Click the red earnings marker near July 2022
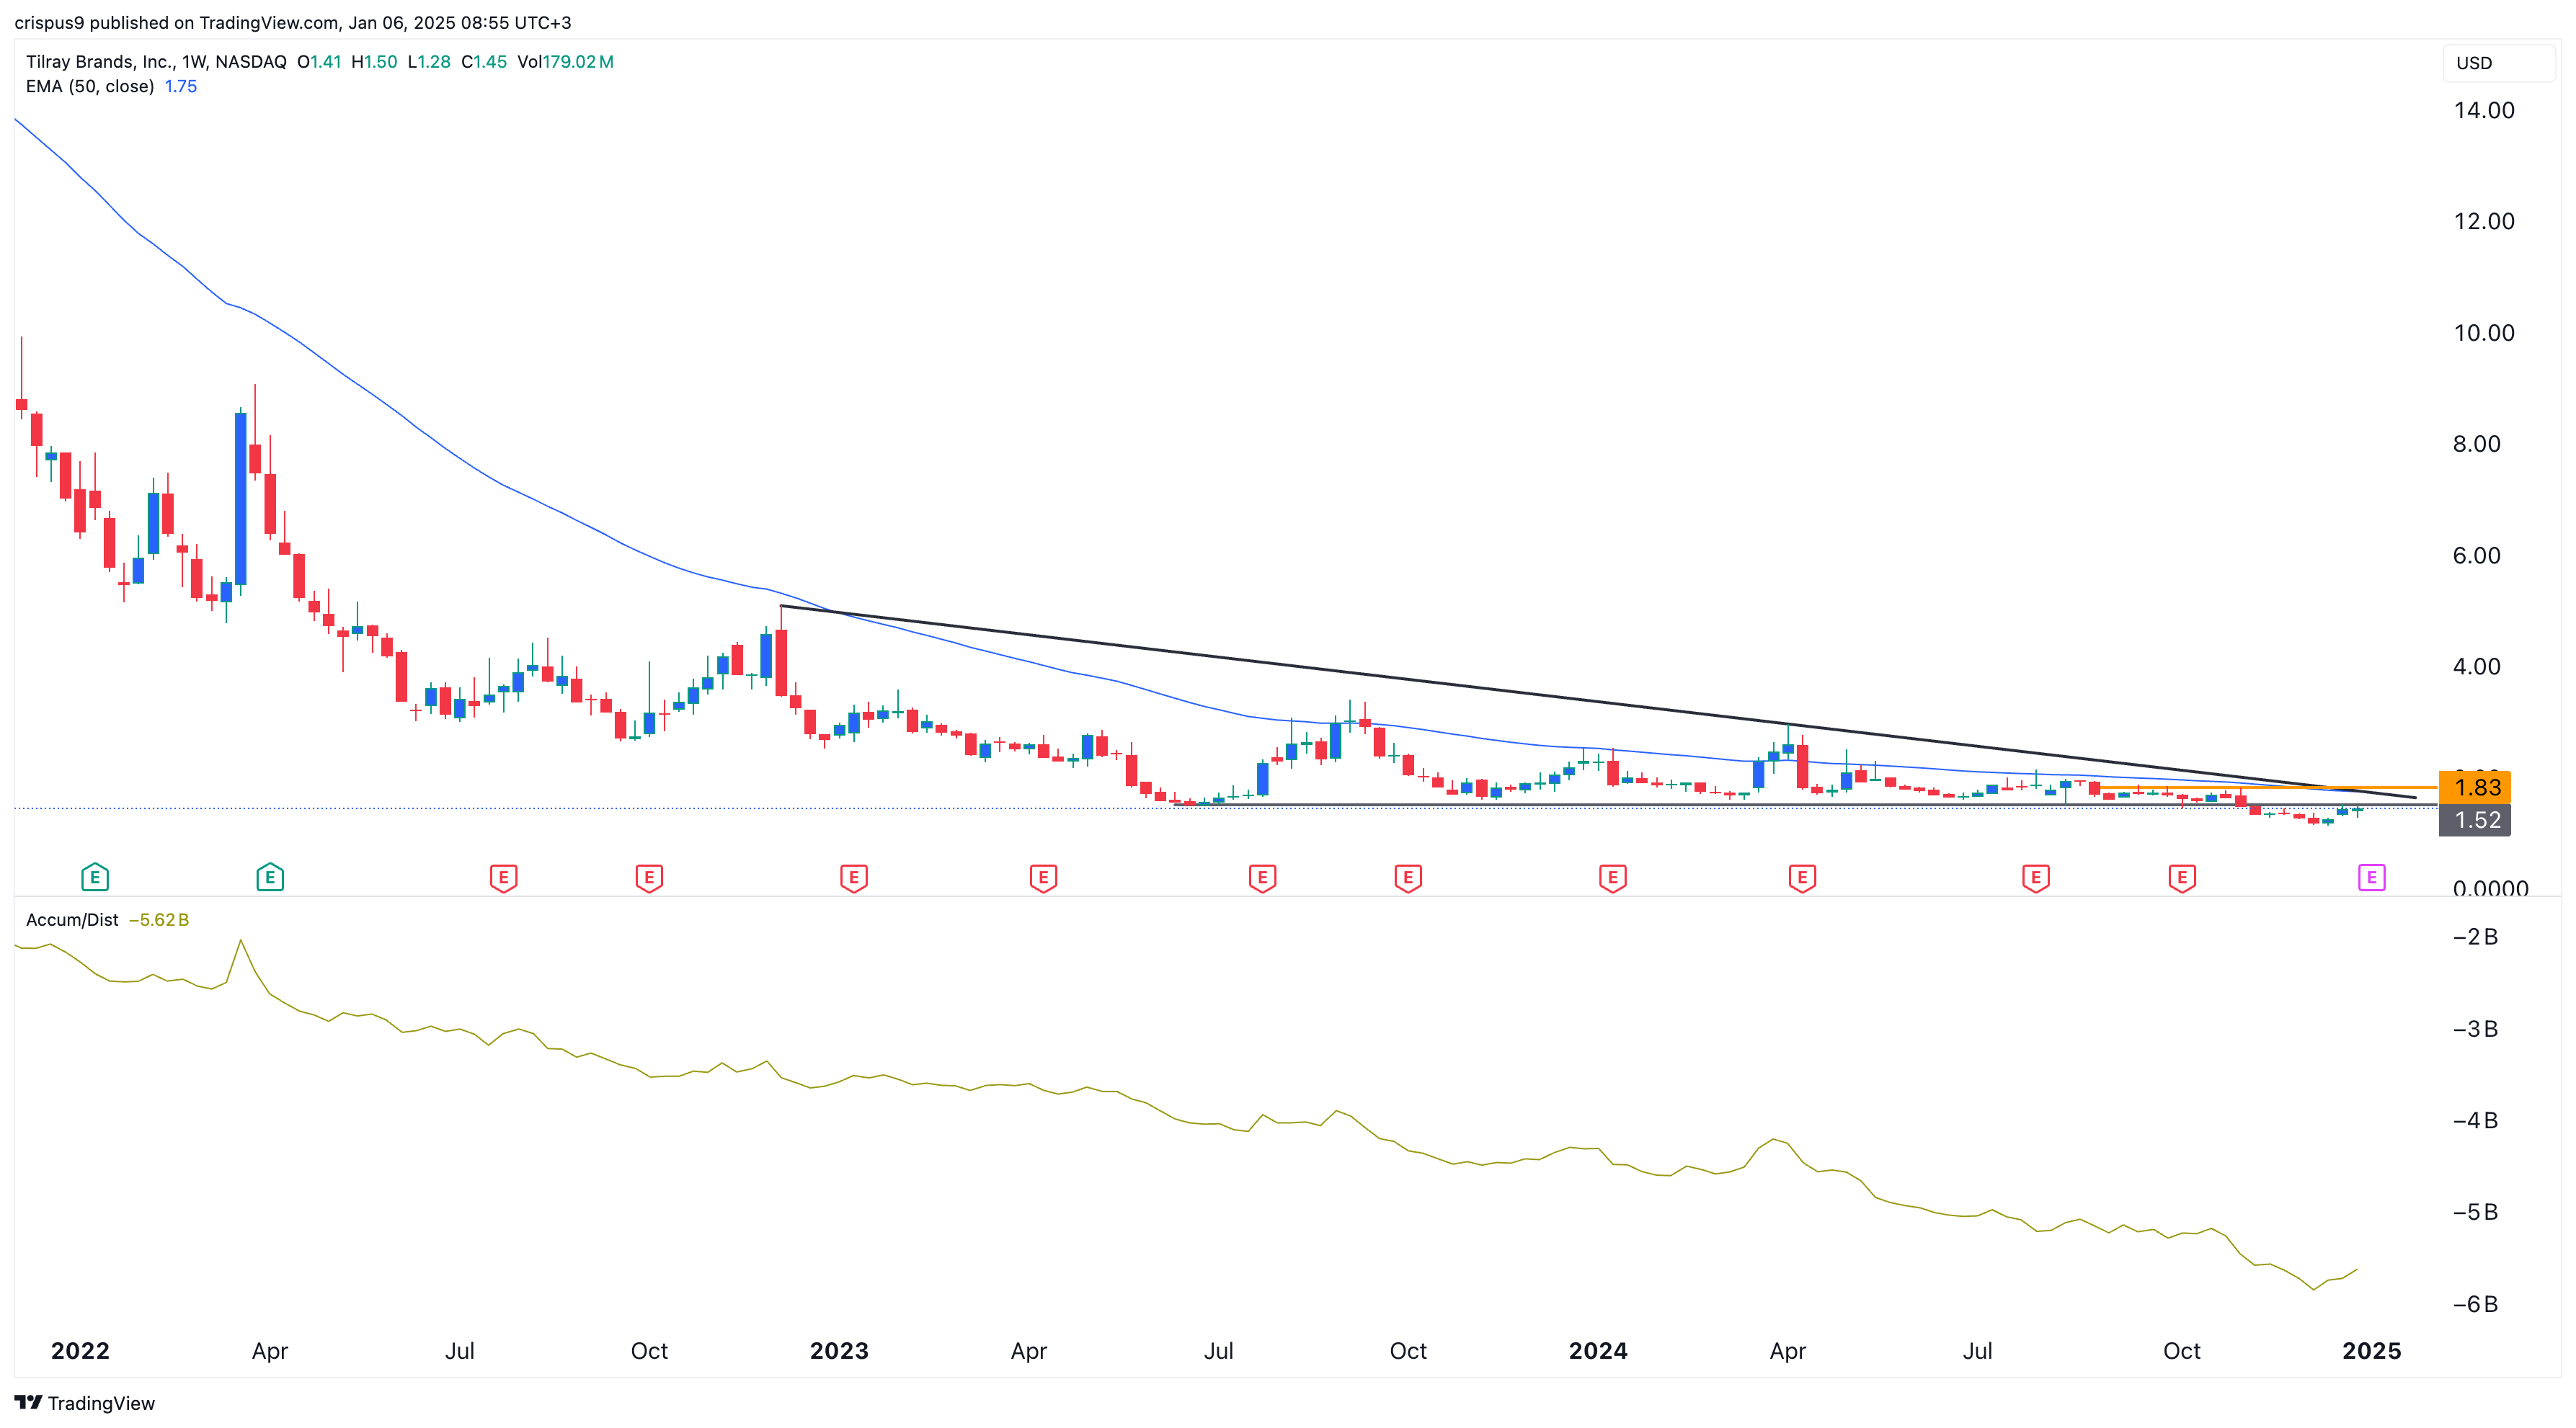This screenshot has width=2576, height=1428. tap(504, 878)
